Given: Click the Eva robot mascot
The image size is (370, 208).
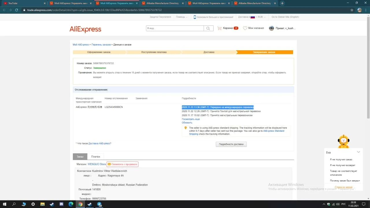Looking at the screenshot, I should click(343, 141).
